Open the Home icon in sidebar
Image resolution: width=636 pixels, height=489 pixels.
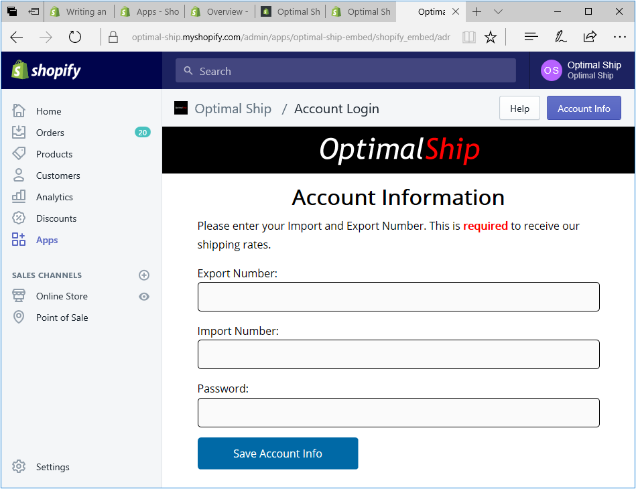19,111
